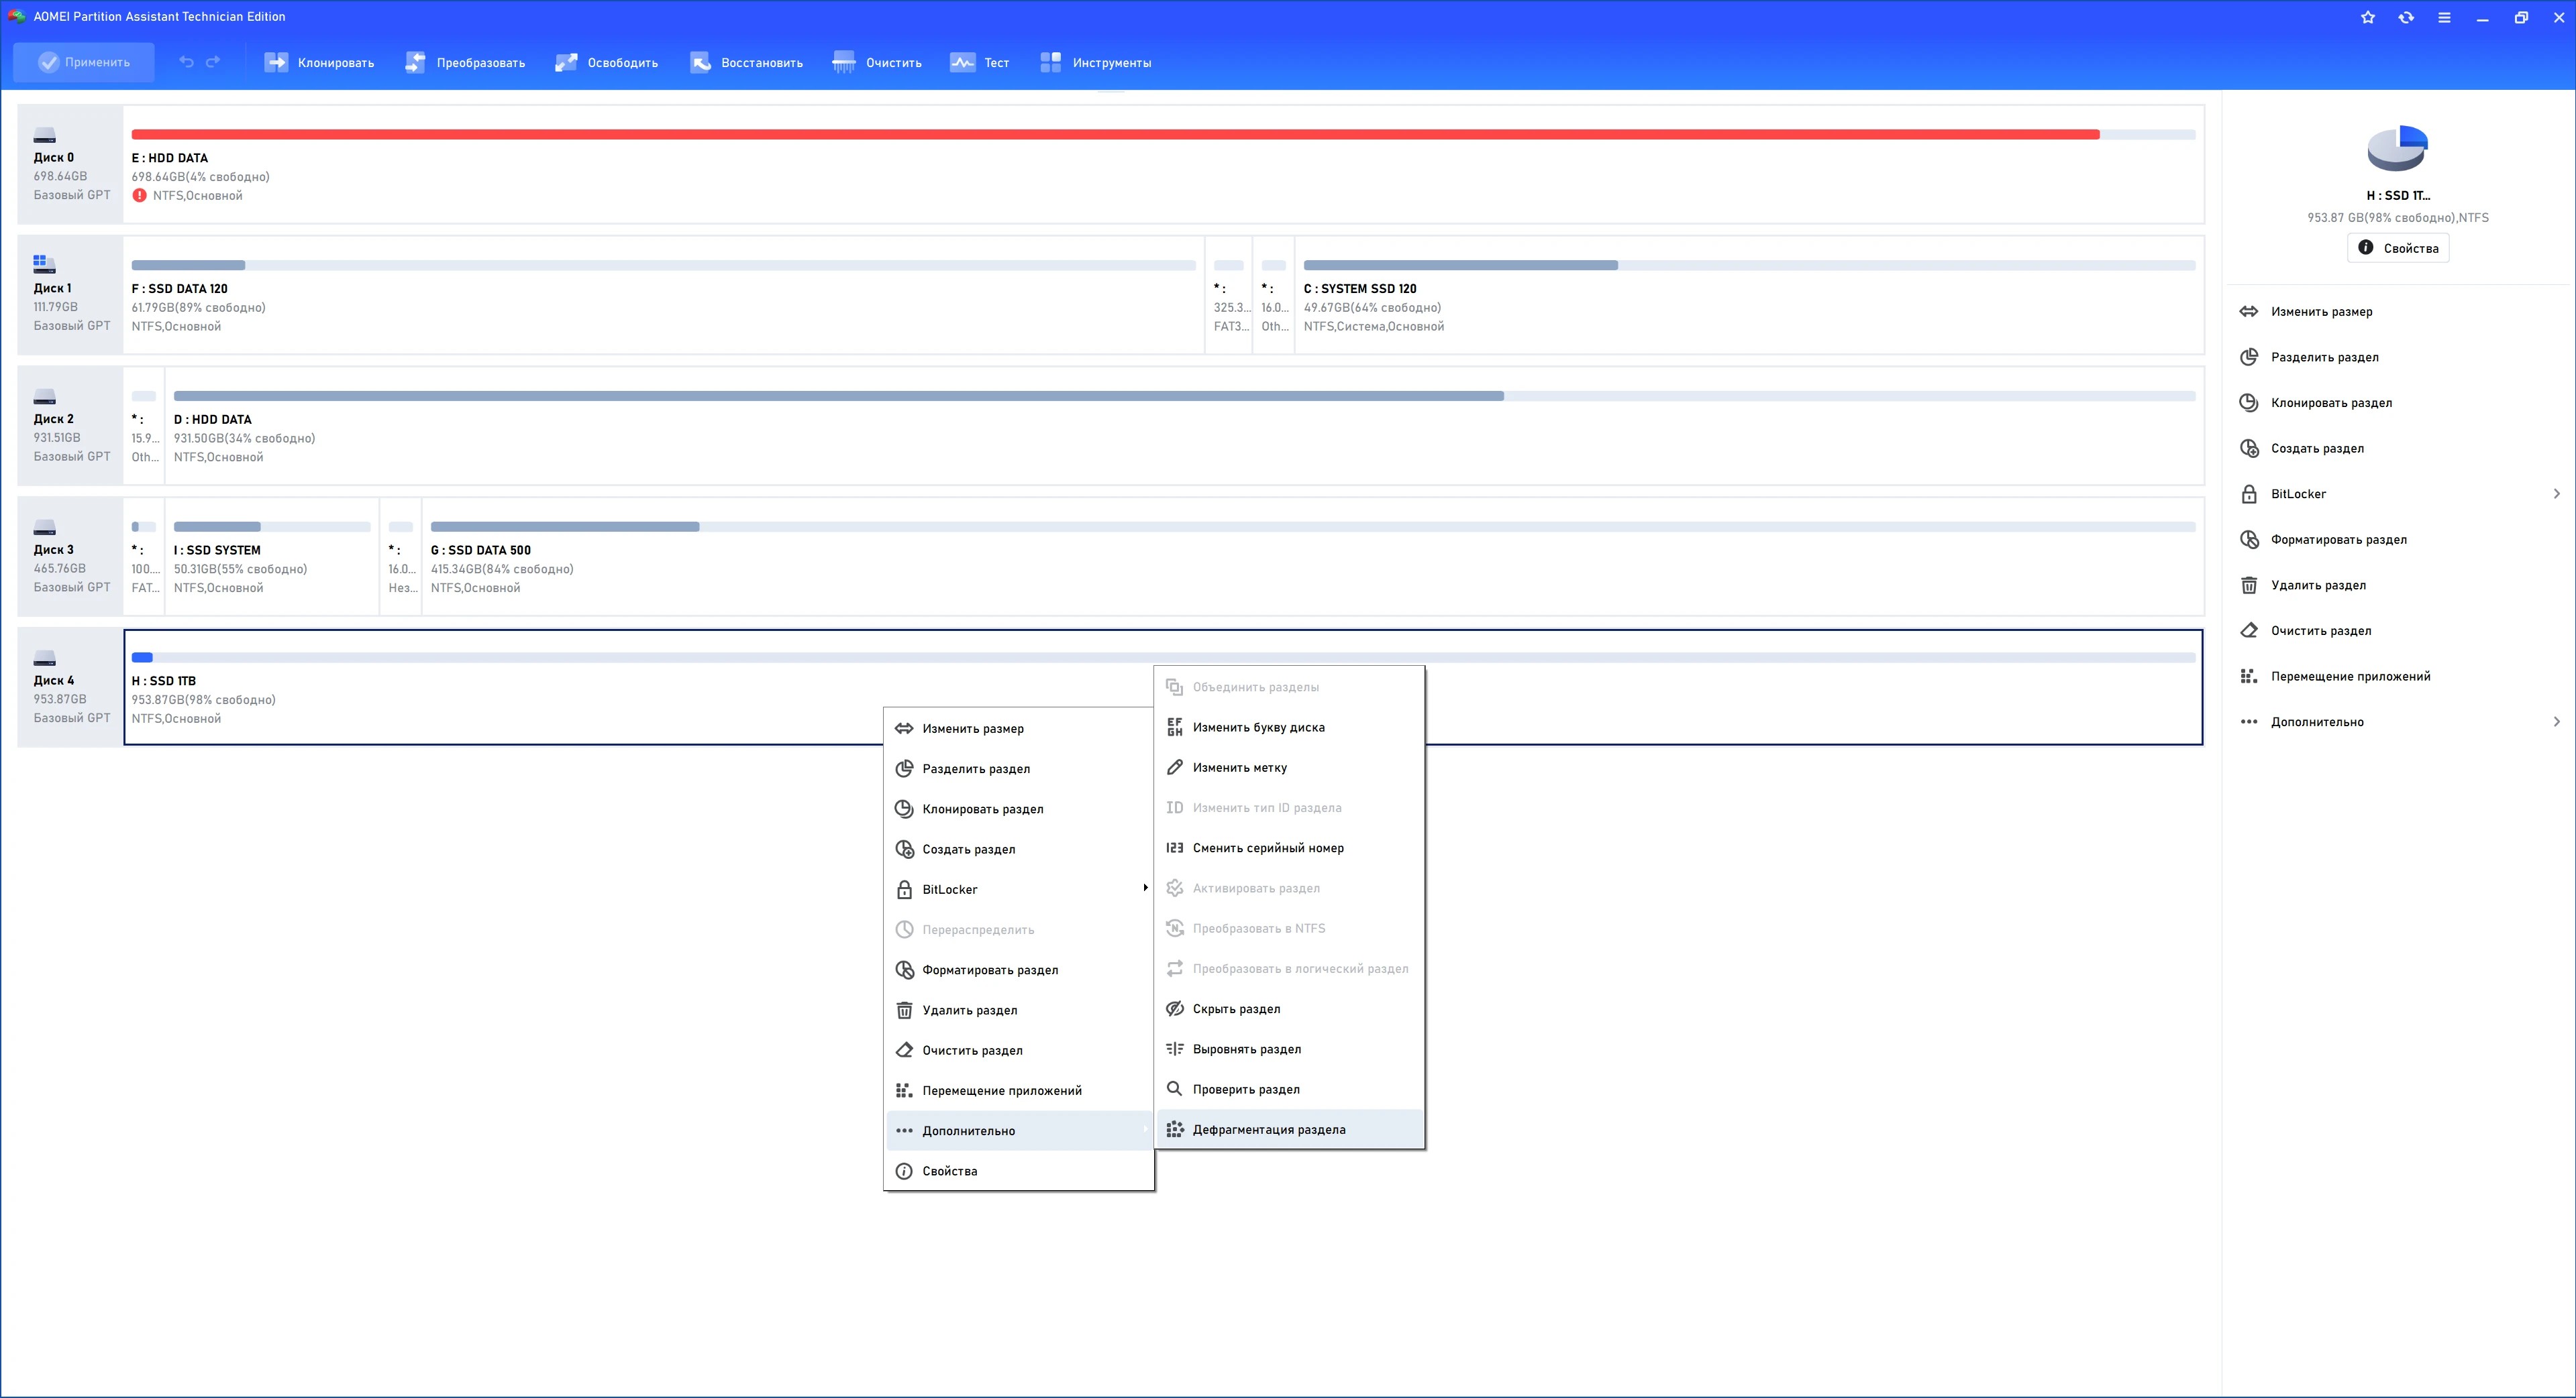Open the Тест test icon in the toolbar
Viewport: 2576px width, 1398px height.
(962, 62)
